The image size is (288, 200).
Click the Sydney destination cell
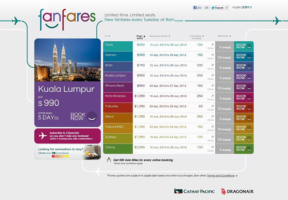pyautogui.click(x=118, y=138)
